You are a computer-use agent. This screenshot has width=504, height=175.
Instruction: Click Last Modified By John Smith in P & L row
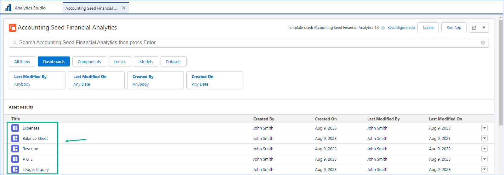[x=377, y=159]
